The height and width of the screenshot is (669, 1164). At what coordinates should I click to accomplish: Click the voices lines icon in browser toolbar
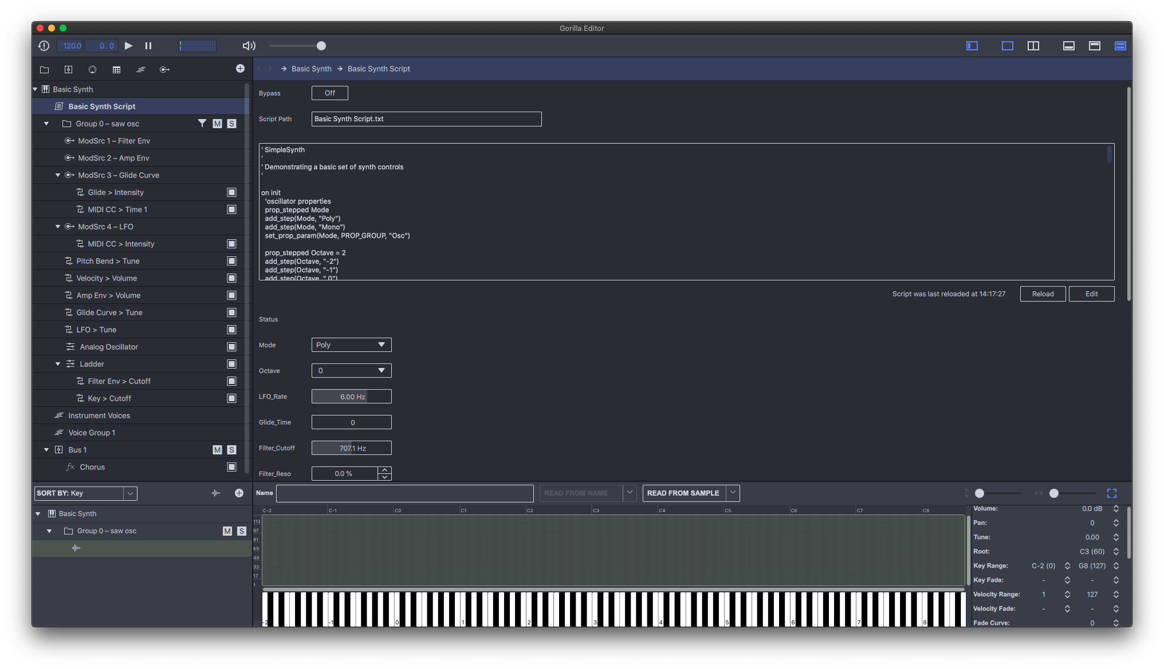coord(140,69)
